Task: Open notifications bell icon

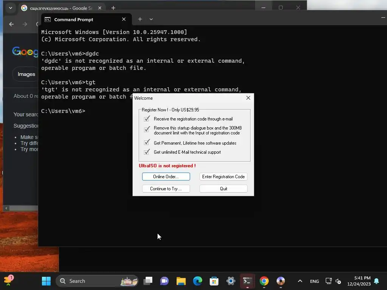Action: point(377,281)
